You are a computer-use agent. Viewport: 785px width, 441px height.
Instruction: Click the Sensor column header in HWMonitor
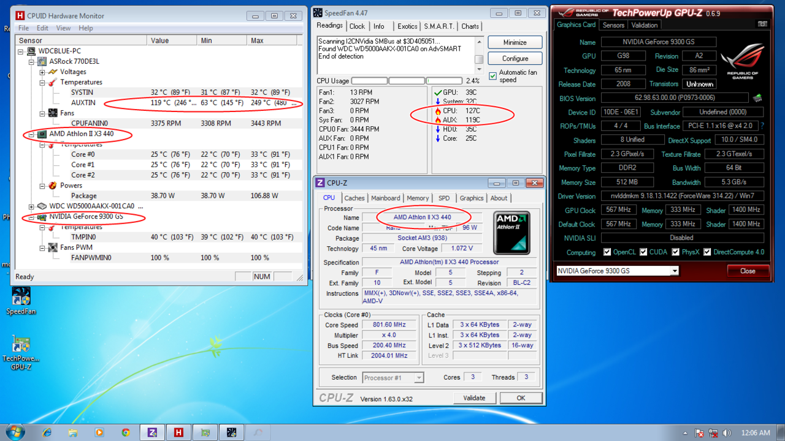82,40
